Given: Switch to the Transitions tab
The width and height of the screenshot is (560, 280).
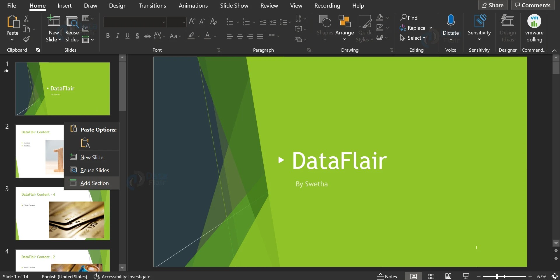Looking at the screenshot, I should point(153,6).
